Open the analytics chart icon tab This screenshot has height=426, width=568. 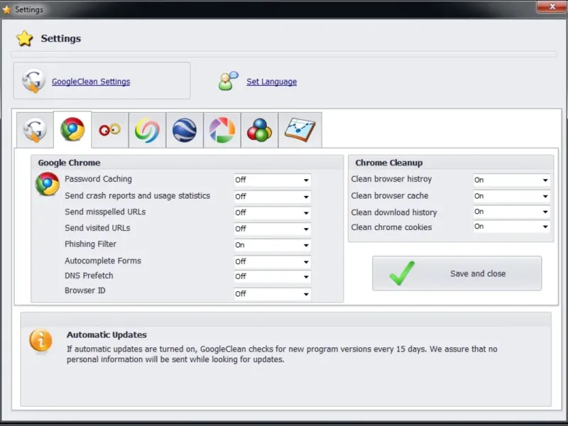click(x=300, y=130)
